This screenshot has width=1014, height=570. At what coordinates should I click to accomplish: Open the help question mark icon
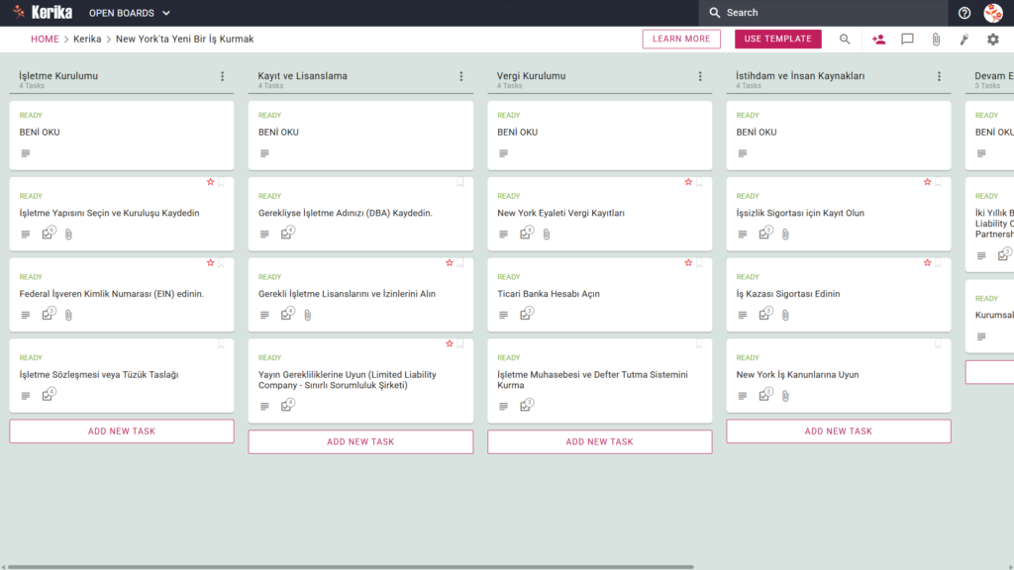[964, 13]
